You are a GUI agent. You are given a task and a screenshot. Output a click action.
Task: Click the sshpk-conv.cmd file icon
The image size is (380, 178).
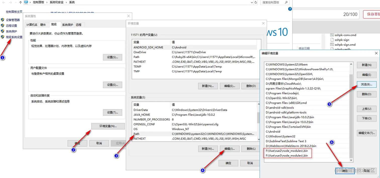pos(332,35)
